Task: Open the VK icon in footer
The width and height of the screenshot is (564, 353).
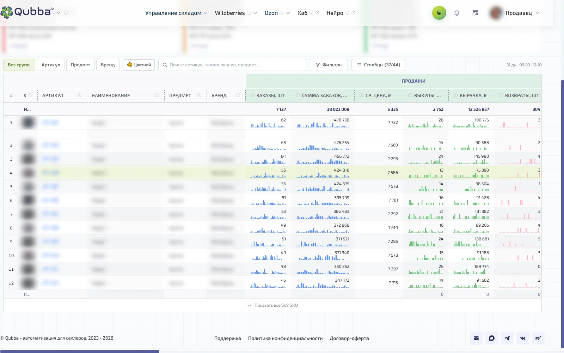Action: coord(523,338)
